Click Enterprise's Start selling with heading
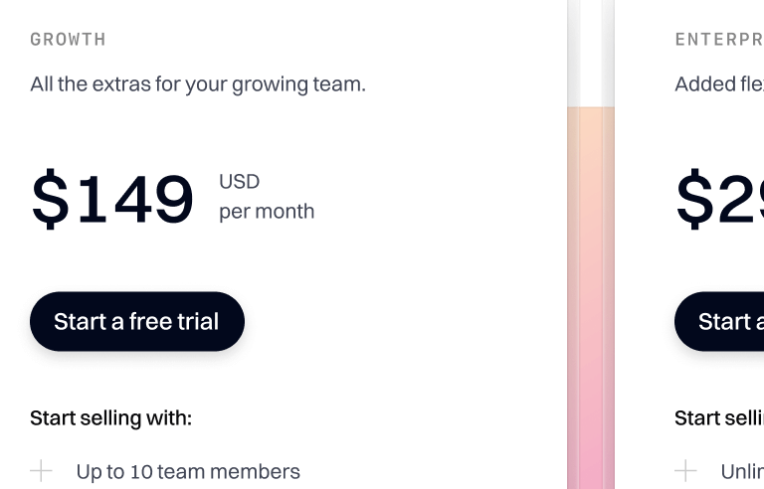Screen dimensions: 764x489 718,417
